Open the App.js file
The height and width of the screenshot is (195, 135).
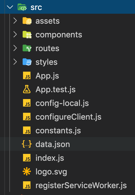pos(47,76)
